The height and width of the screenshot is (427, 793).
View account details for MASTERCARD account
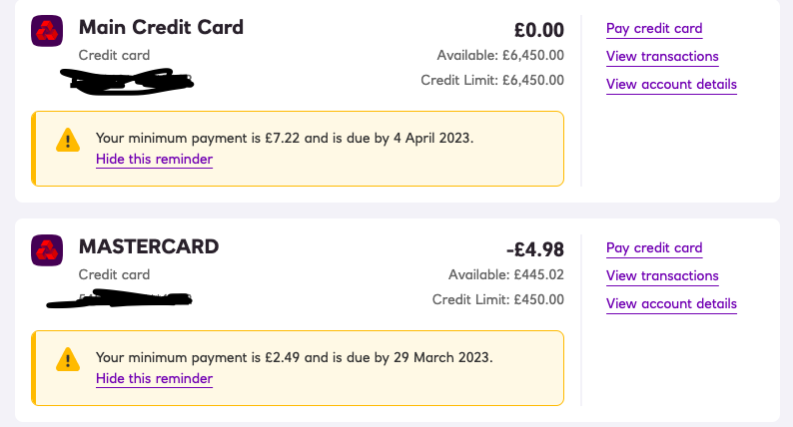(671, 303)
